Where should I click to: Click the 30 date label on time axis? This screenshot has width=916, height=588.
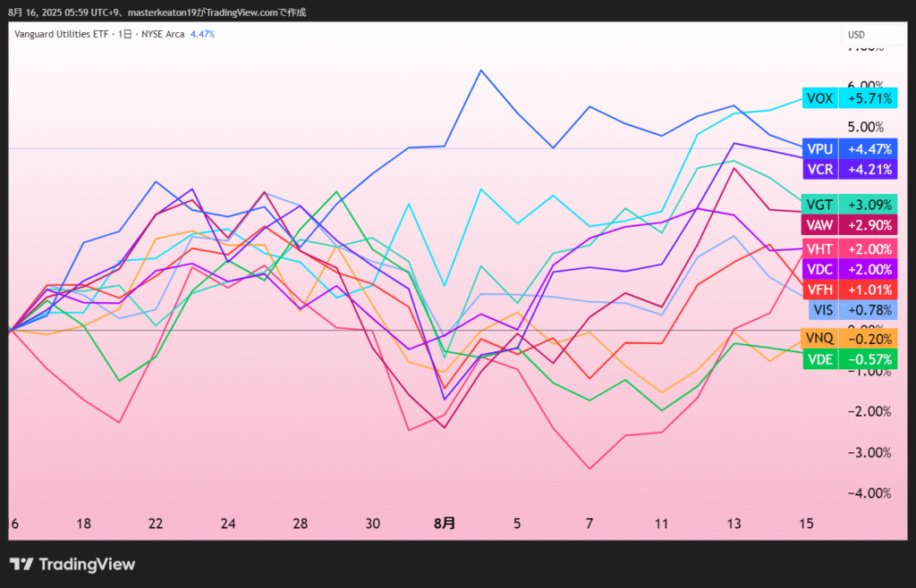373,524
